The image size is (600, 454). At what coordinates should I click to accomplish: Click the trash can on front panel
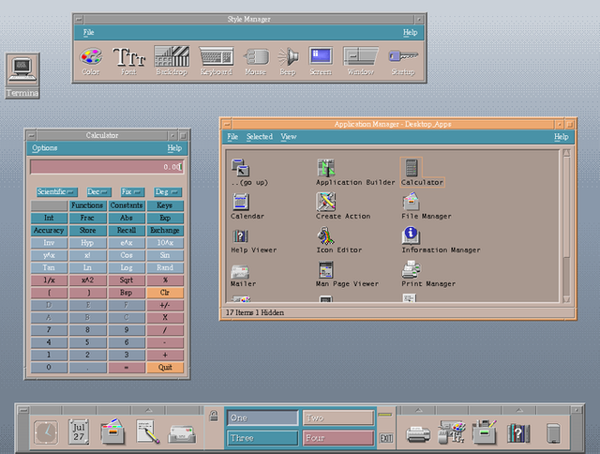coord(553,433)
